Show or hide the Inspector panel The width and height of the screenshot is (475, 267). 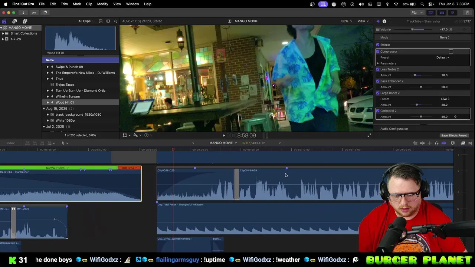[452, 13]
